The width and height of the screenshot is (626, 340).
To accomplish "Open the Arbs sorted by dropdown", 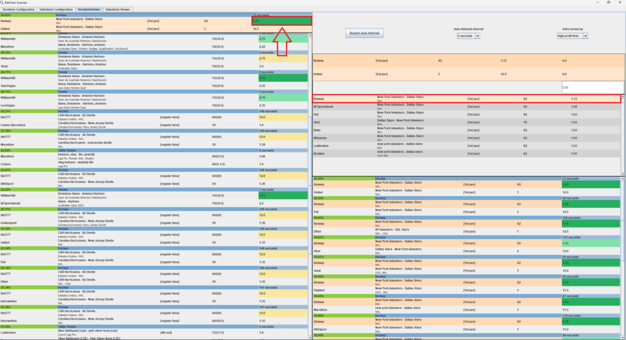I will click(x=572, y=36).
